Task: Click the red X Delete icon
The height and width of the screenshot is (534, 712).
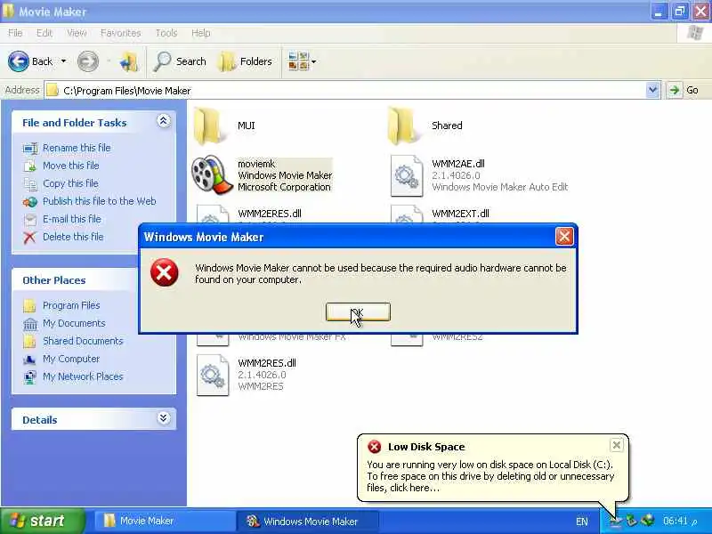Action: coord(29,237)
